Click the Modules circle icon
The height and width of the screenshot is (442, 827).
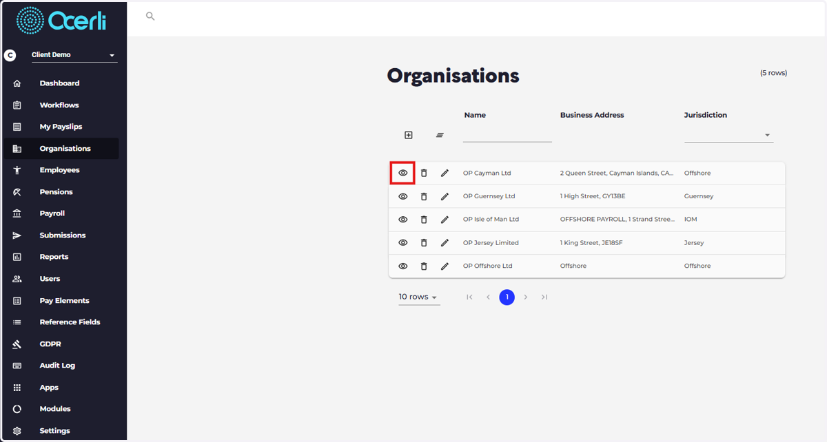point(17,409)
